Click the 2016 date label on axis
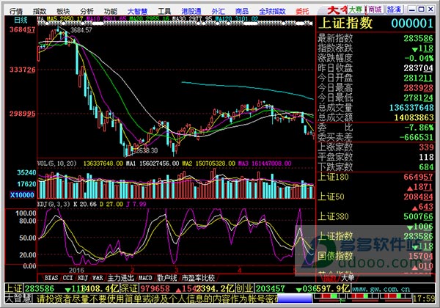440x308 pixels. click(76, 270)
